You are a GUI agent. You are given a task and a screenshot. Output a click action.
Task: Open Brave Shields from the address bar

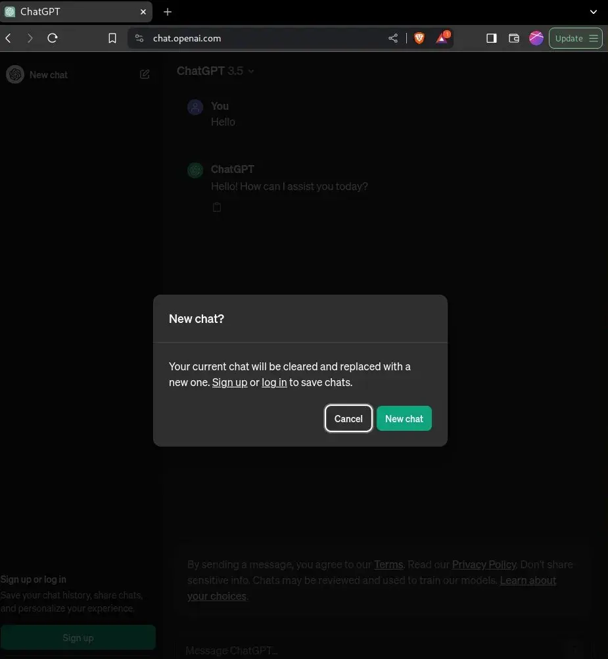tap(419, 38)
